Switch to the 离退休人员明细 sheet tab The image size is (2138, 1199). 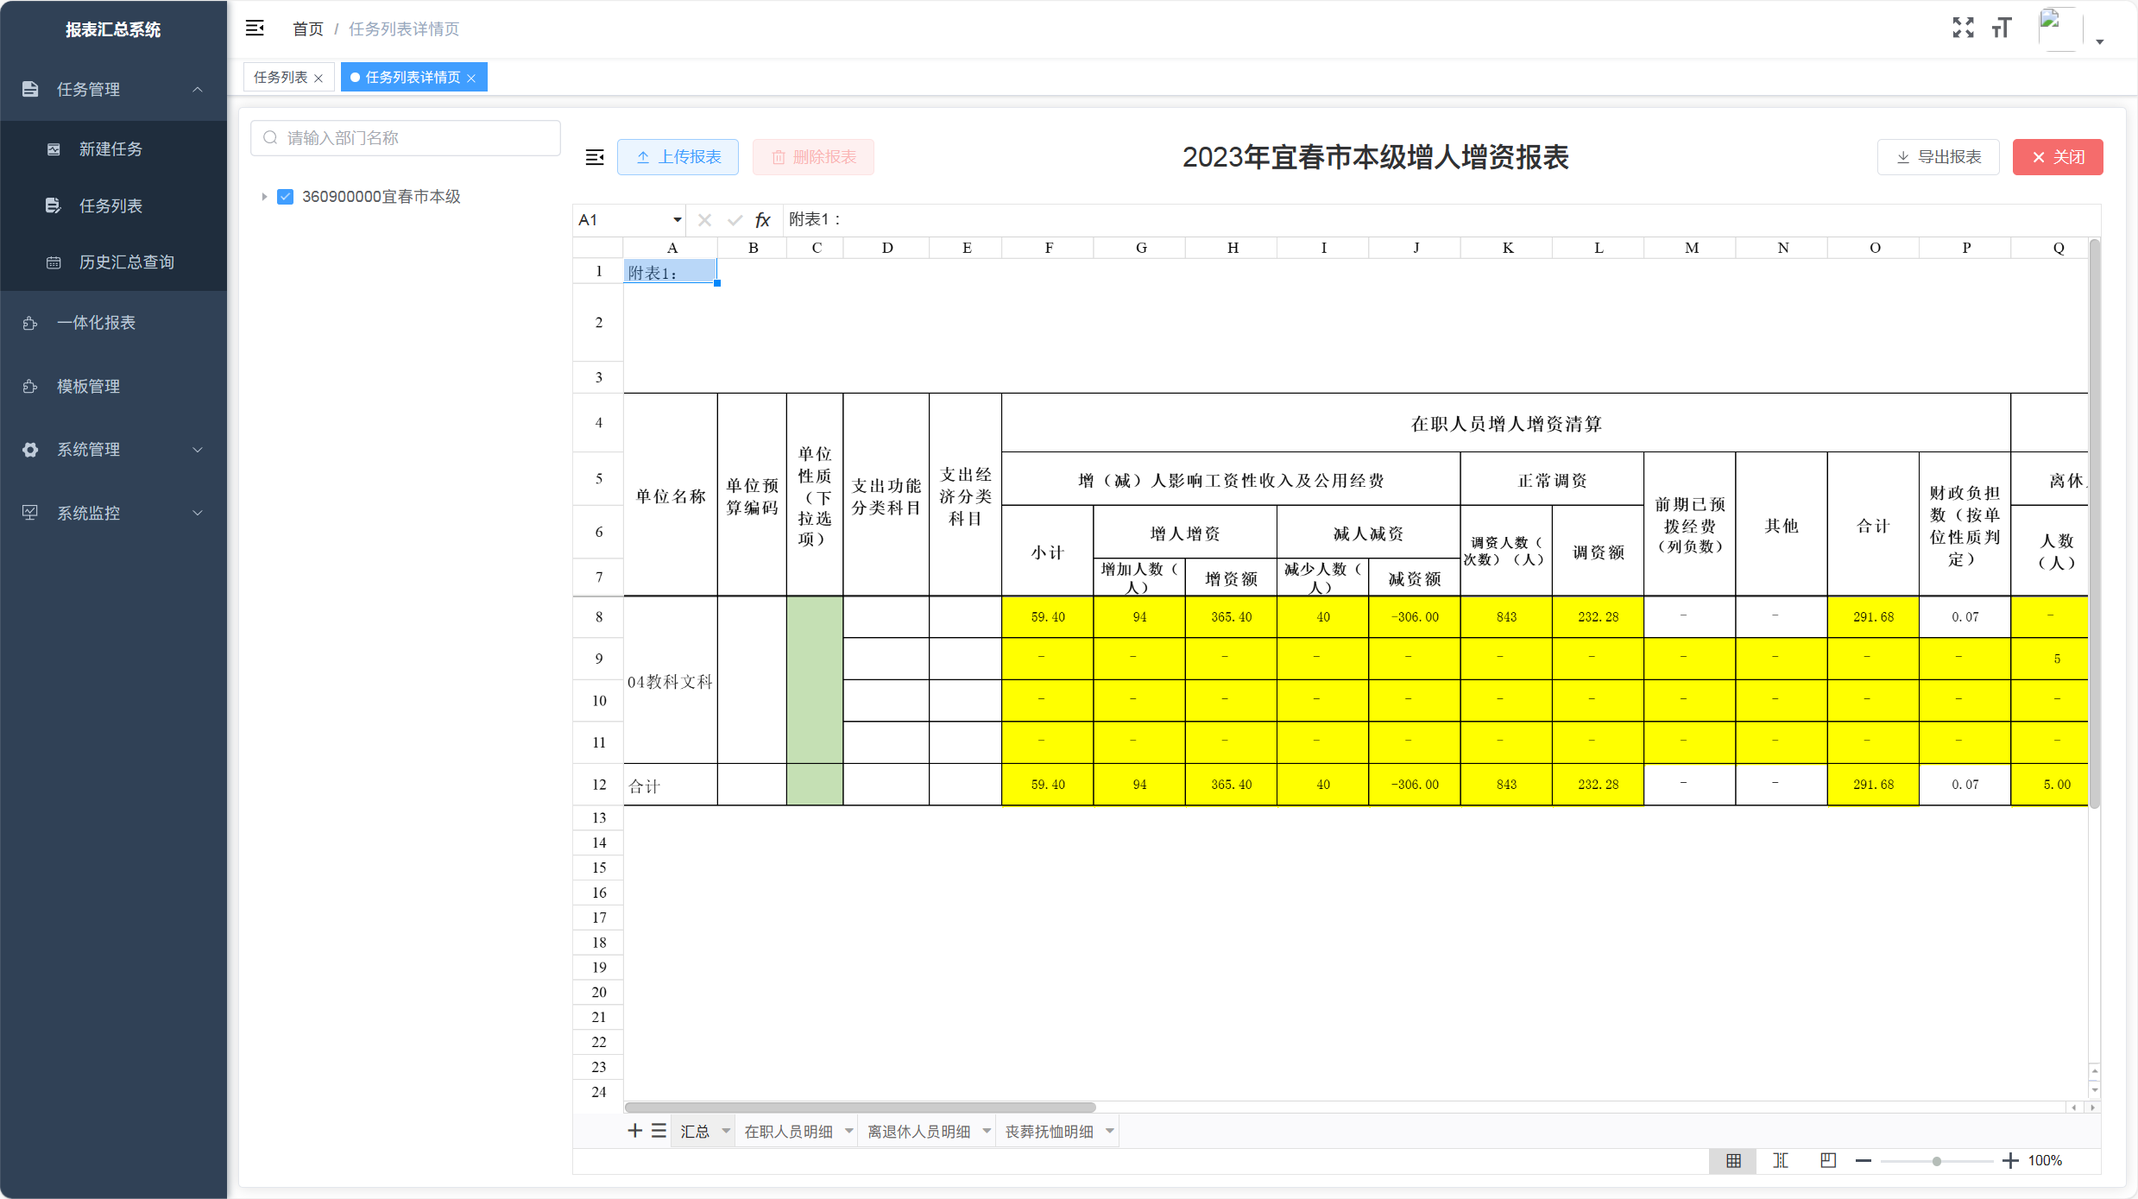[918, 1132]
